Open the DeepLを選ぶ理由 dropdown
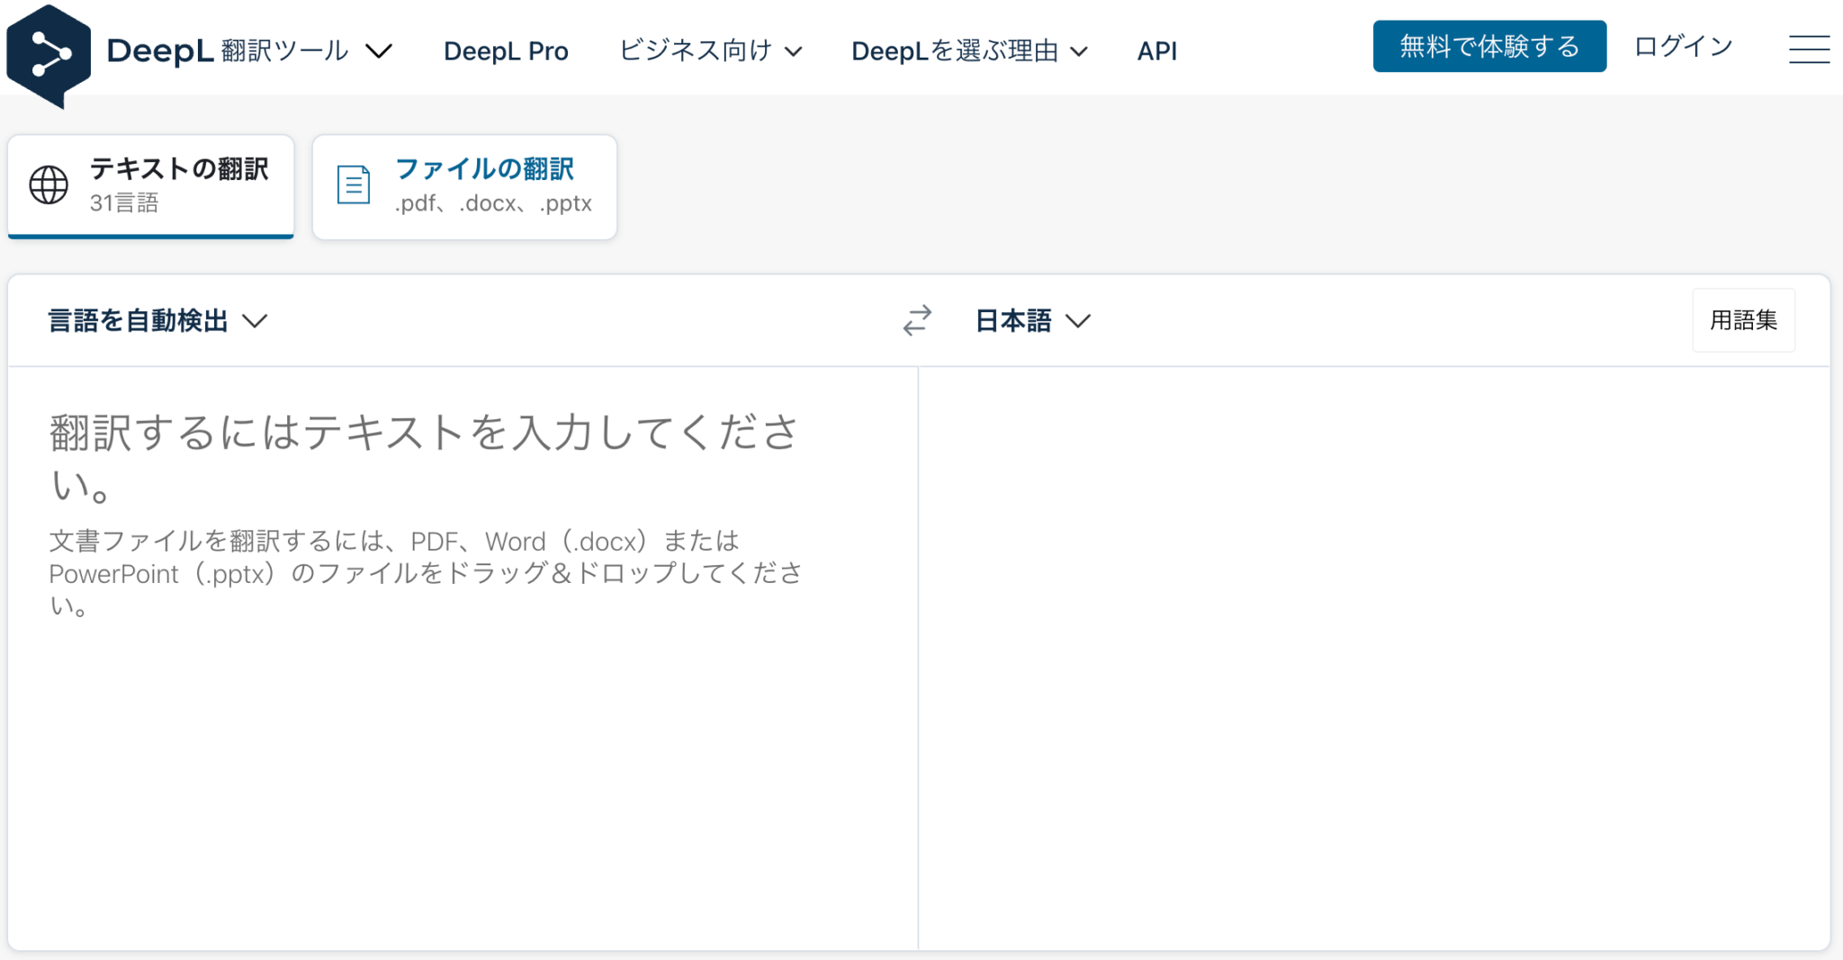 969,51
